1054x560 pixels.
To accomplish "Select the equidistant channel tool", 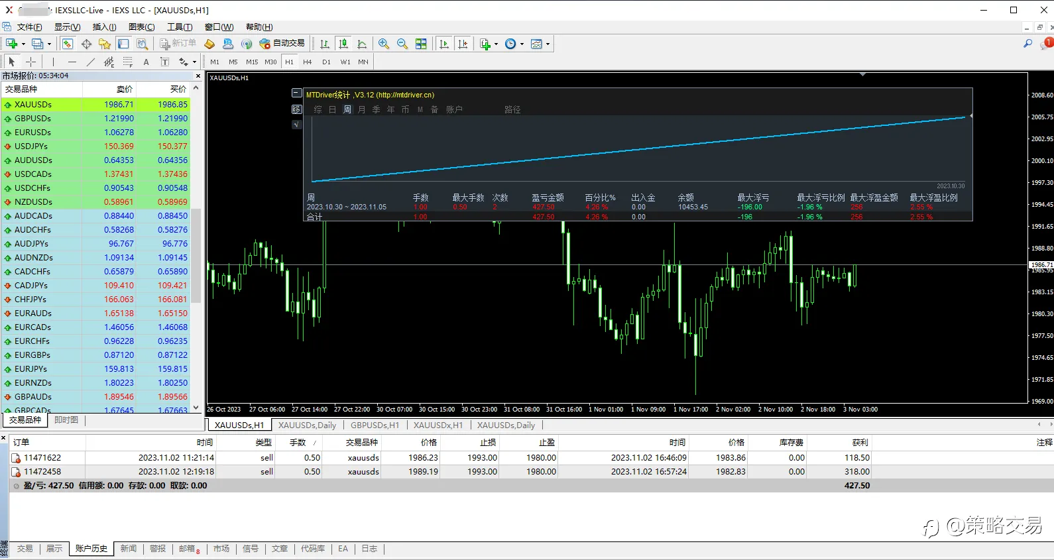I will (109, 62).
